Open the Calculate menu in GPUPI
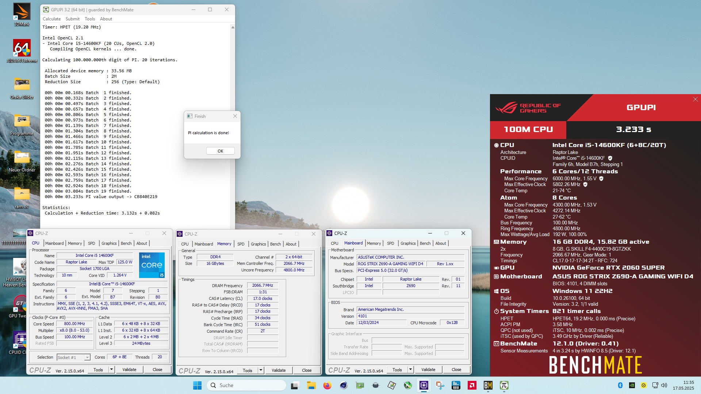This screenshot has height=394, width=701. [51, 19]
